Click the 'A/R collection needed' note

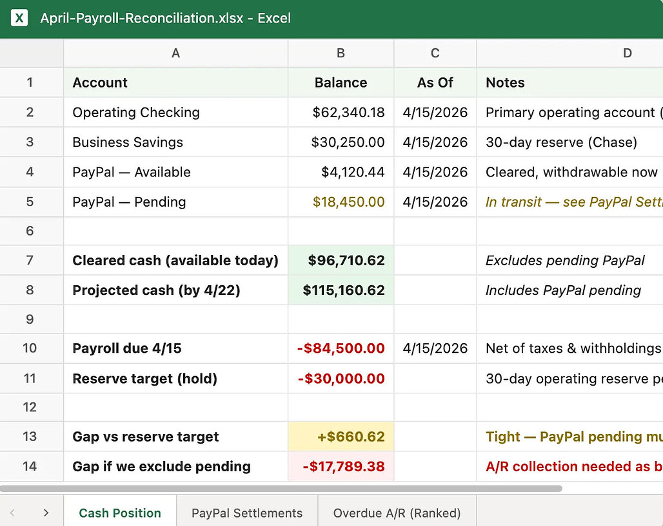pyautogui.click(x=570, y=467)
